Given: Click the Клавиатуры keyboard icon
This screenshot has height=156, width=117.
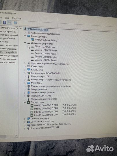Looking at the screenshot, I should click(29, 66).
